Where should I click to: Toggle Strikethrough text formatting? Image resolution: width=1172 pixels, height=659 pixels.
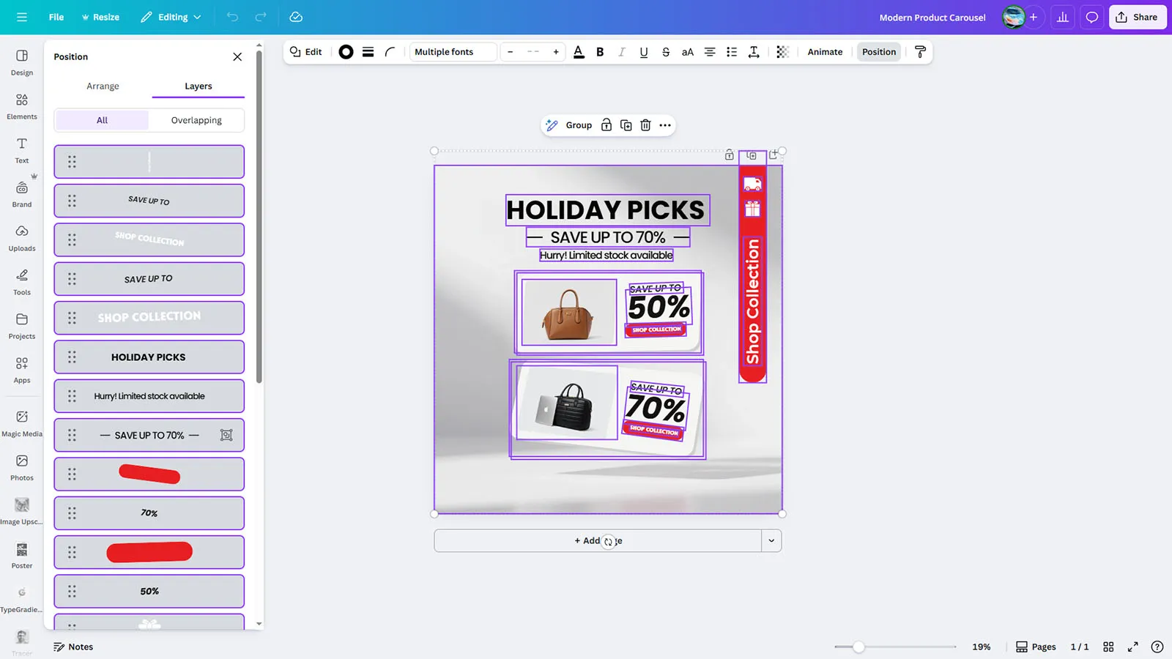click(x=665, y=52)
